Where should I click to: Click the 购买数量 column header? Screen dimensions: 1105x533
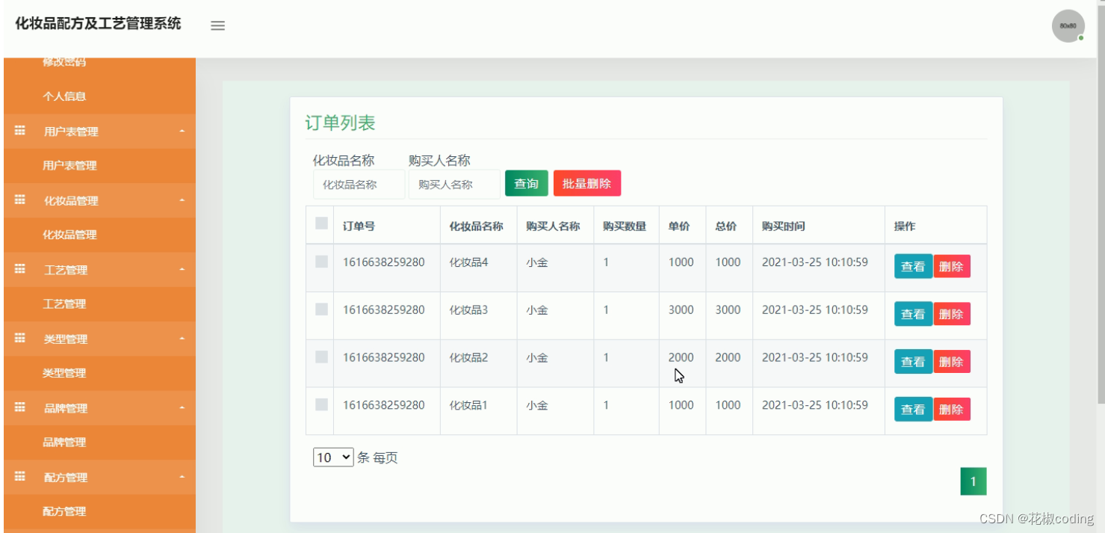[x=625, y=227]
